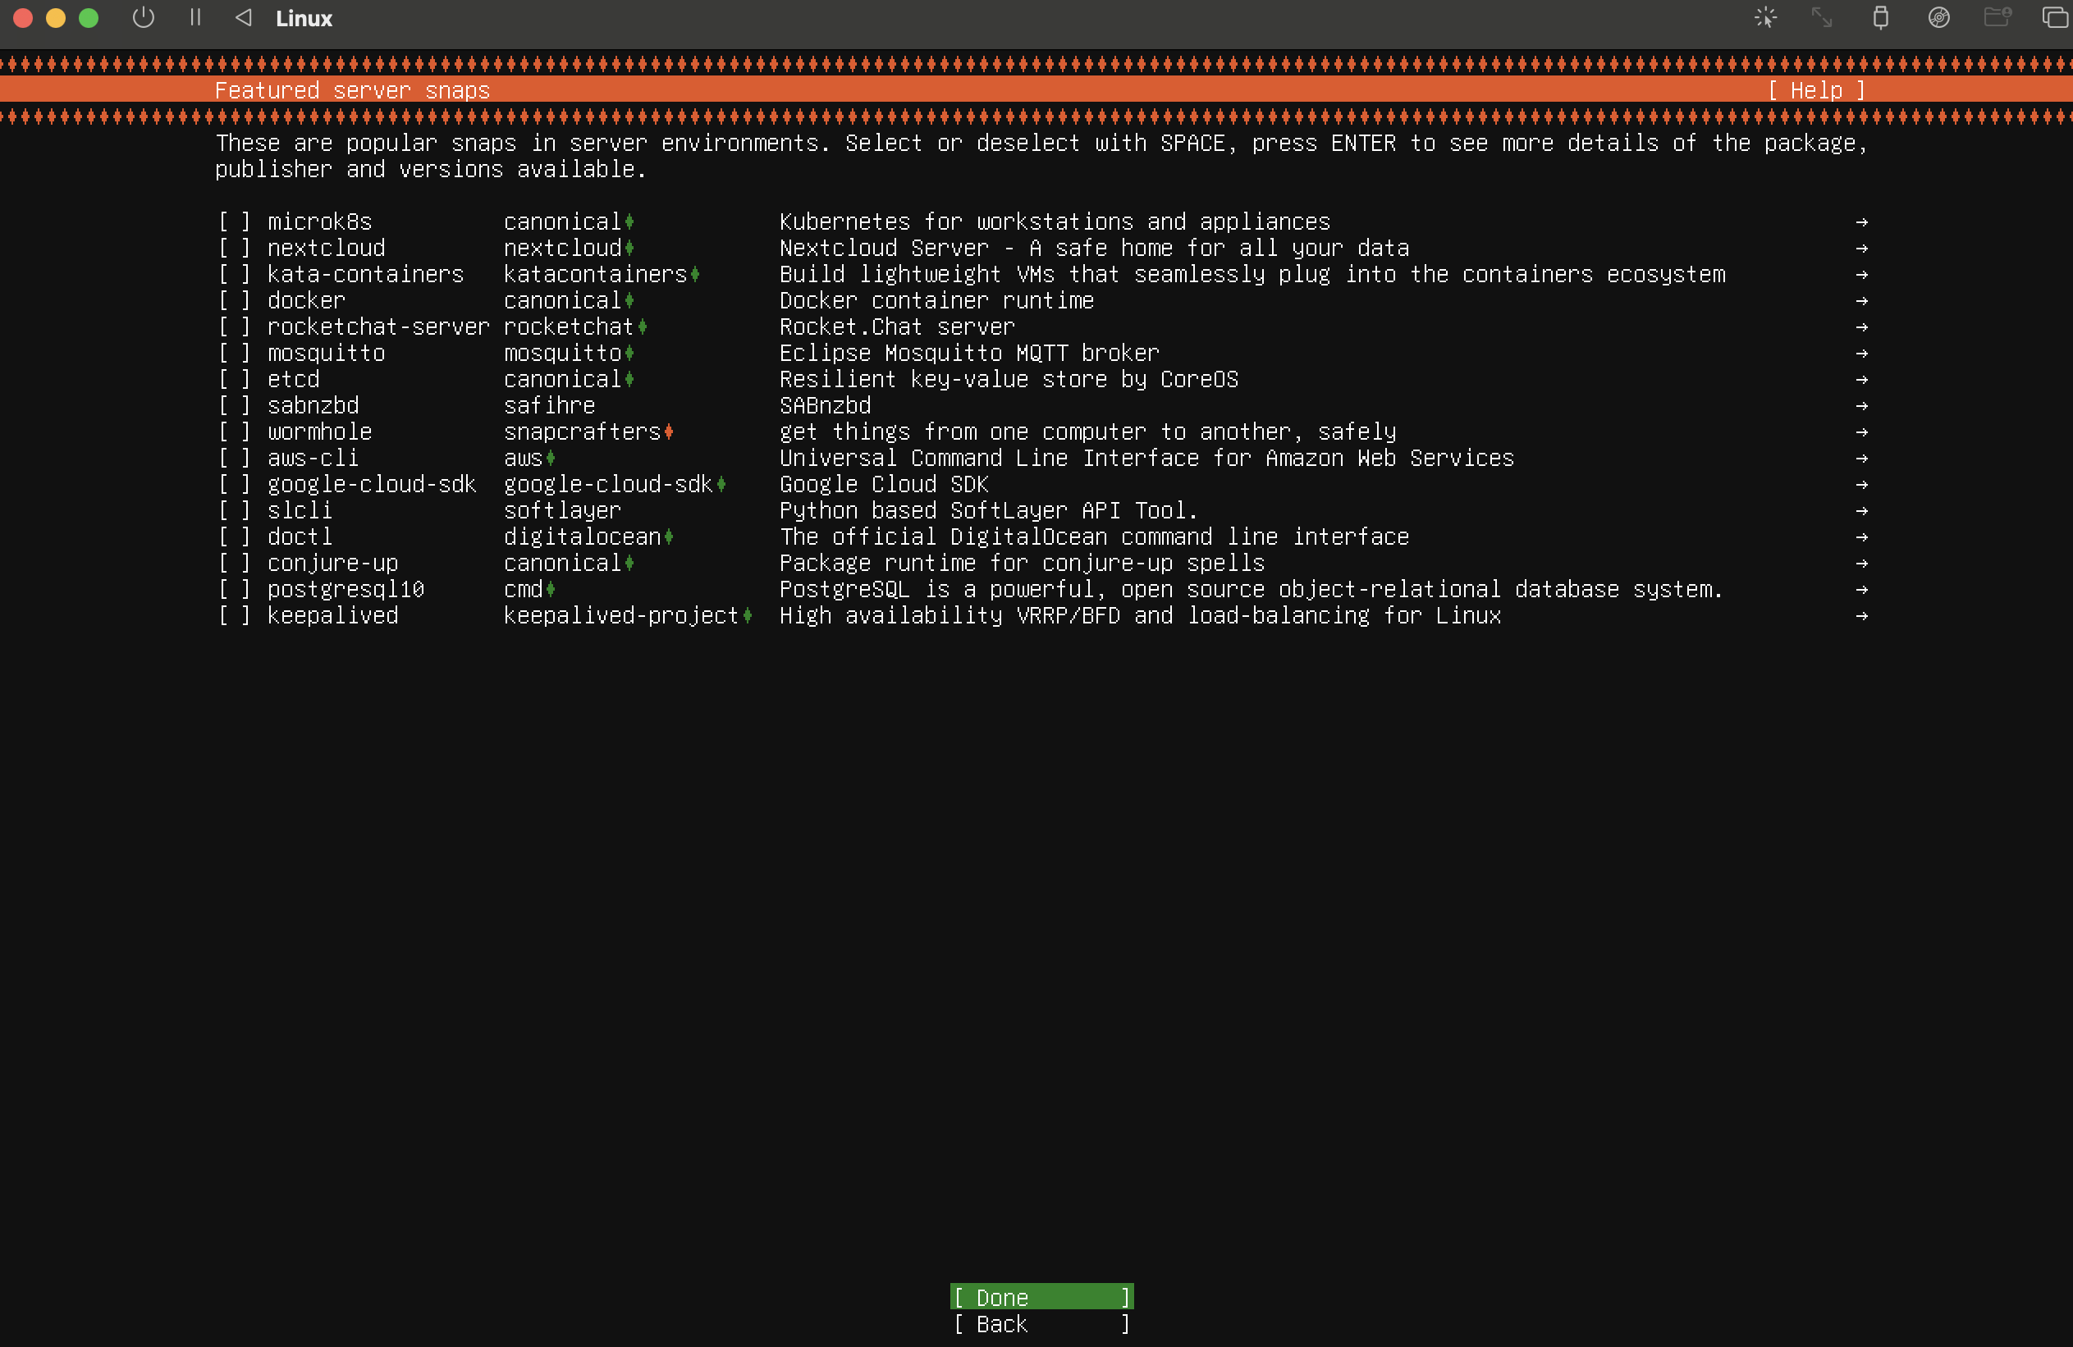Toggle the microk8s snap checkbox
Viewport: 2073px width, 1347px height.
pyautogui.click(x=235, y=222)
